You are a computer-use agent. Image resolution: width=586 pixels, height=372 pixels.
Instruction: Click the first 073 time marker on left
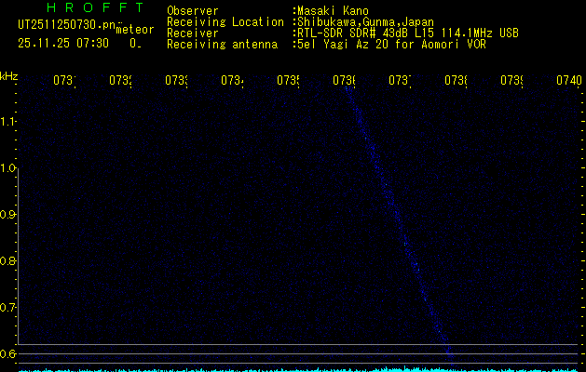[63, 81]
